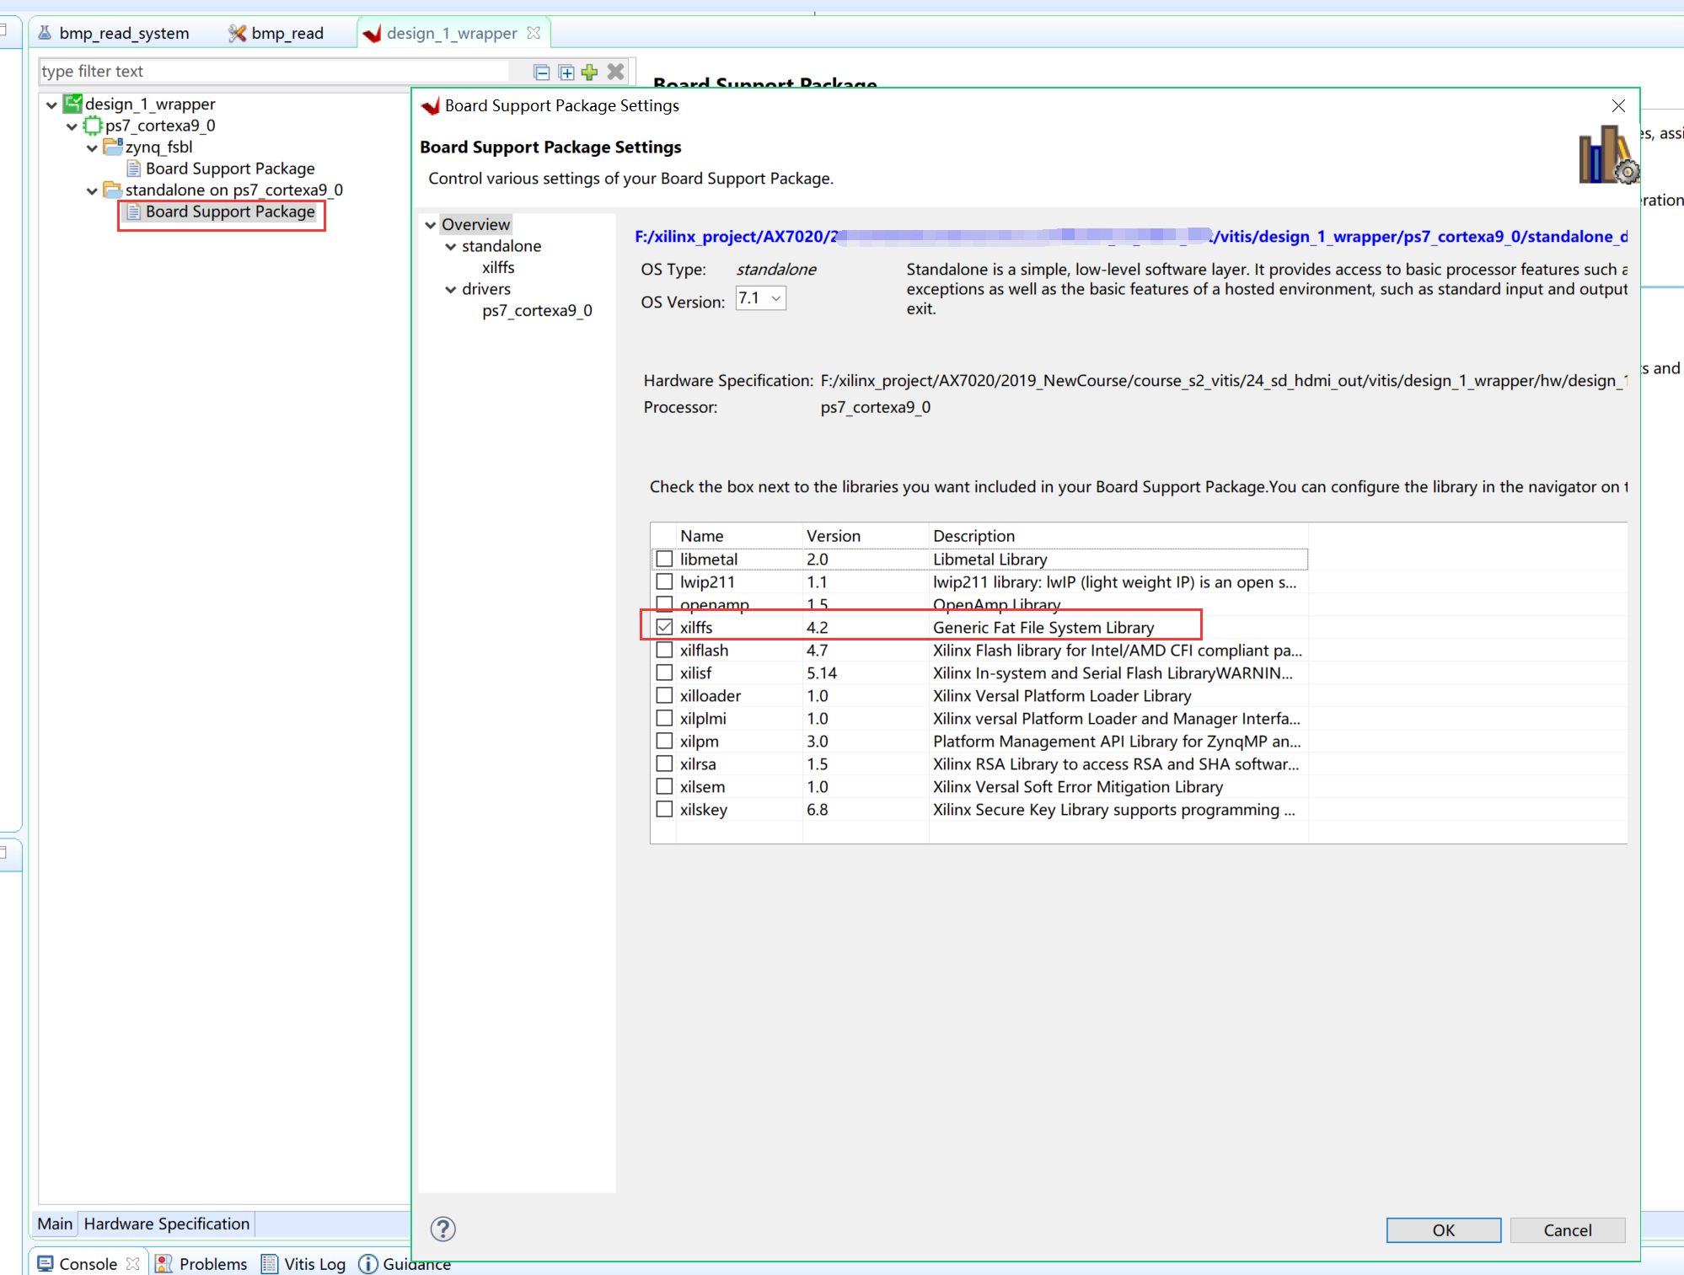The image size is (1684, 1275).
Task: Enable the xilflash library checkbox
Action: click(x=665, y=650)
